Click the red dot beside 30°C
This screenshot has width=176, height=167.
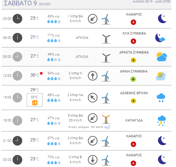tap(41, 73)
